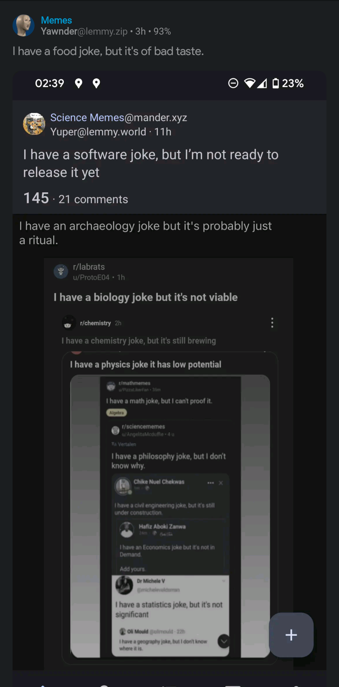The height and width of the screenshot is (687, 339).
Task: Open three-dot menu beside r/chemistry
Action: [x=272, y=323]
